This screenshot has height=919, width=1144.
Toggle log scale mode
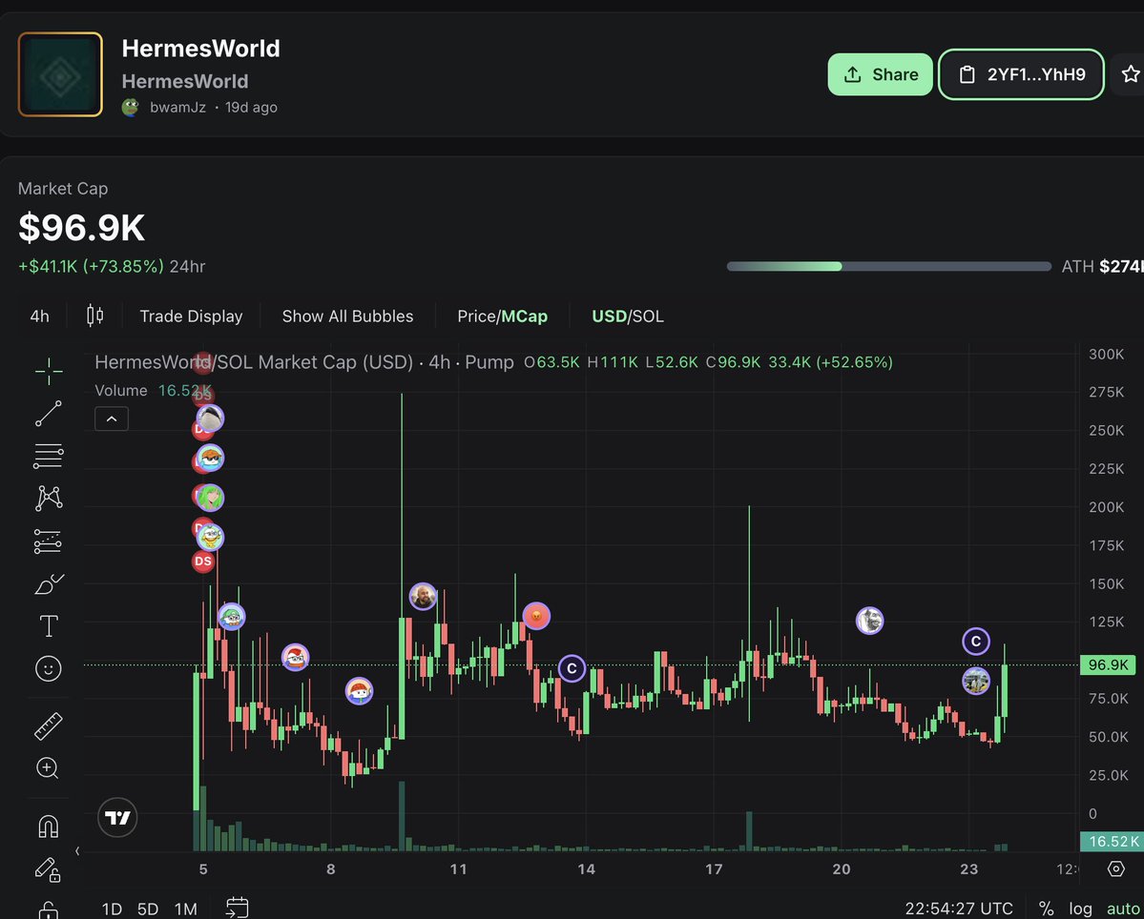point(1080,909)
